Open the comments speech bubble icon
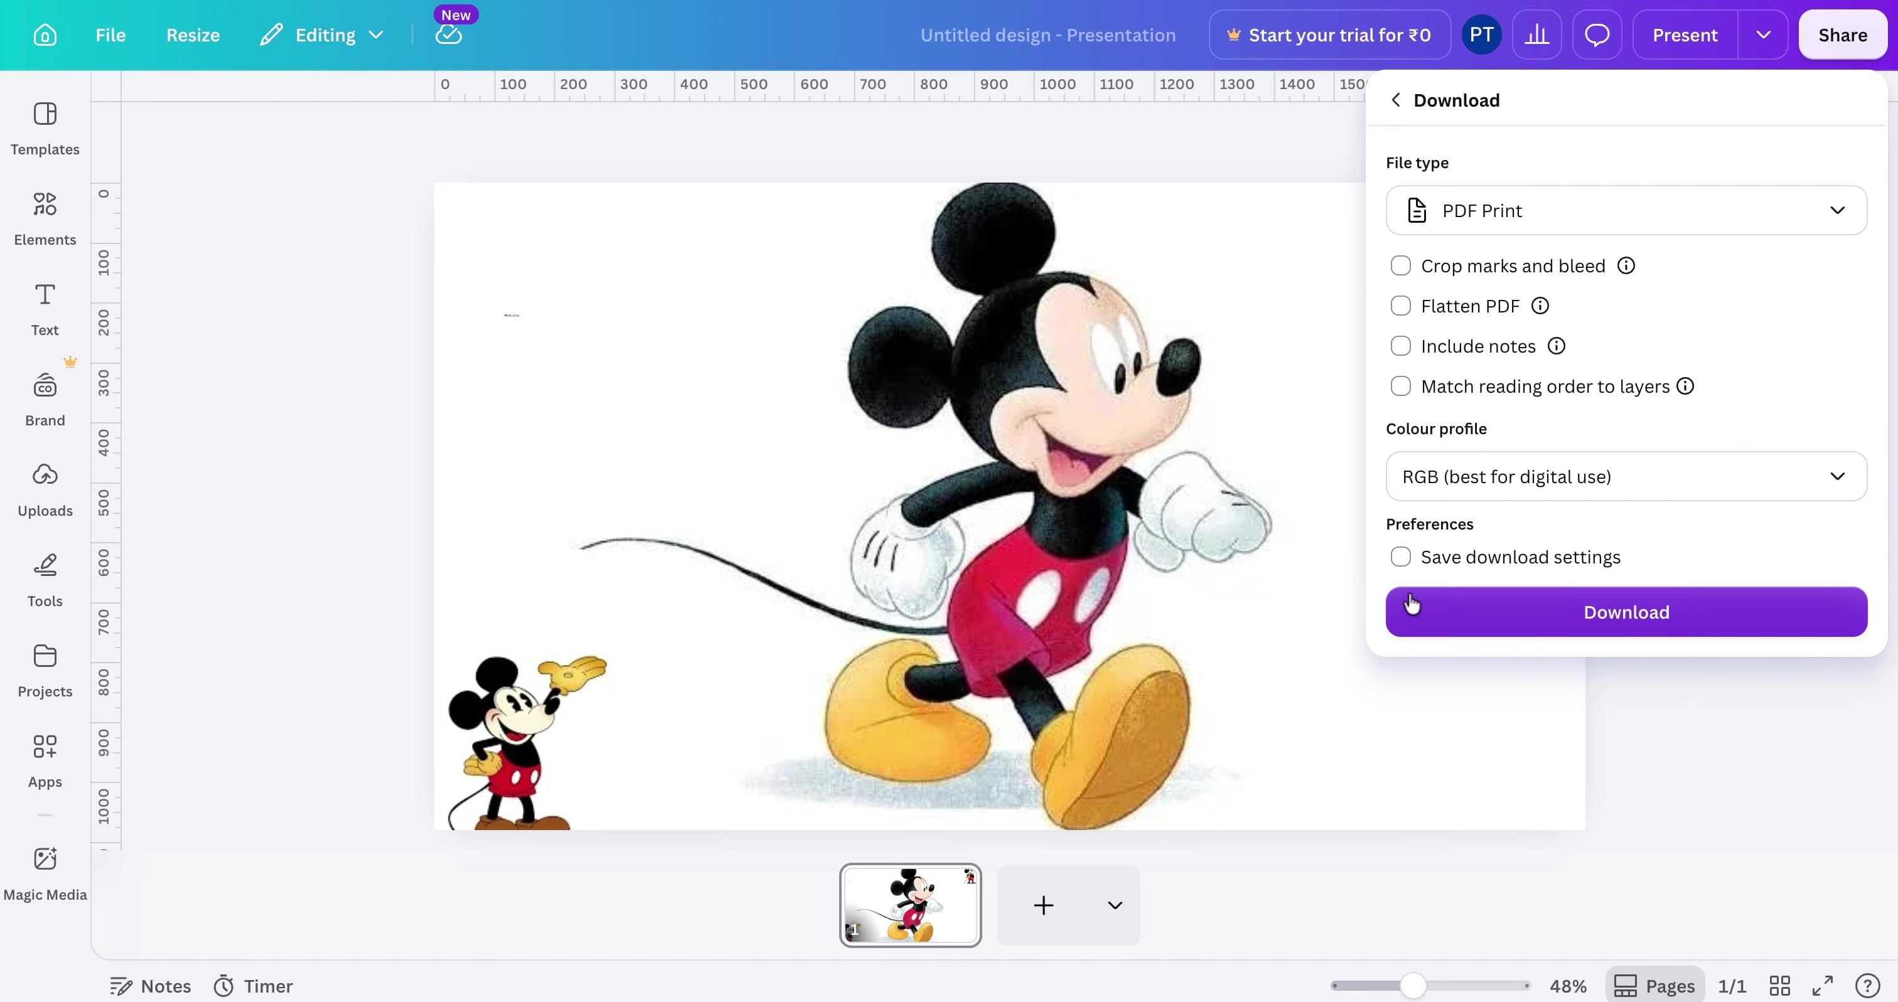The width and height of the screenshot is (1898, 1002). click(x=1597, y=35)
